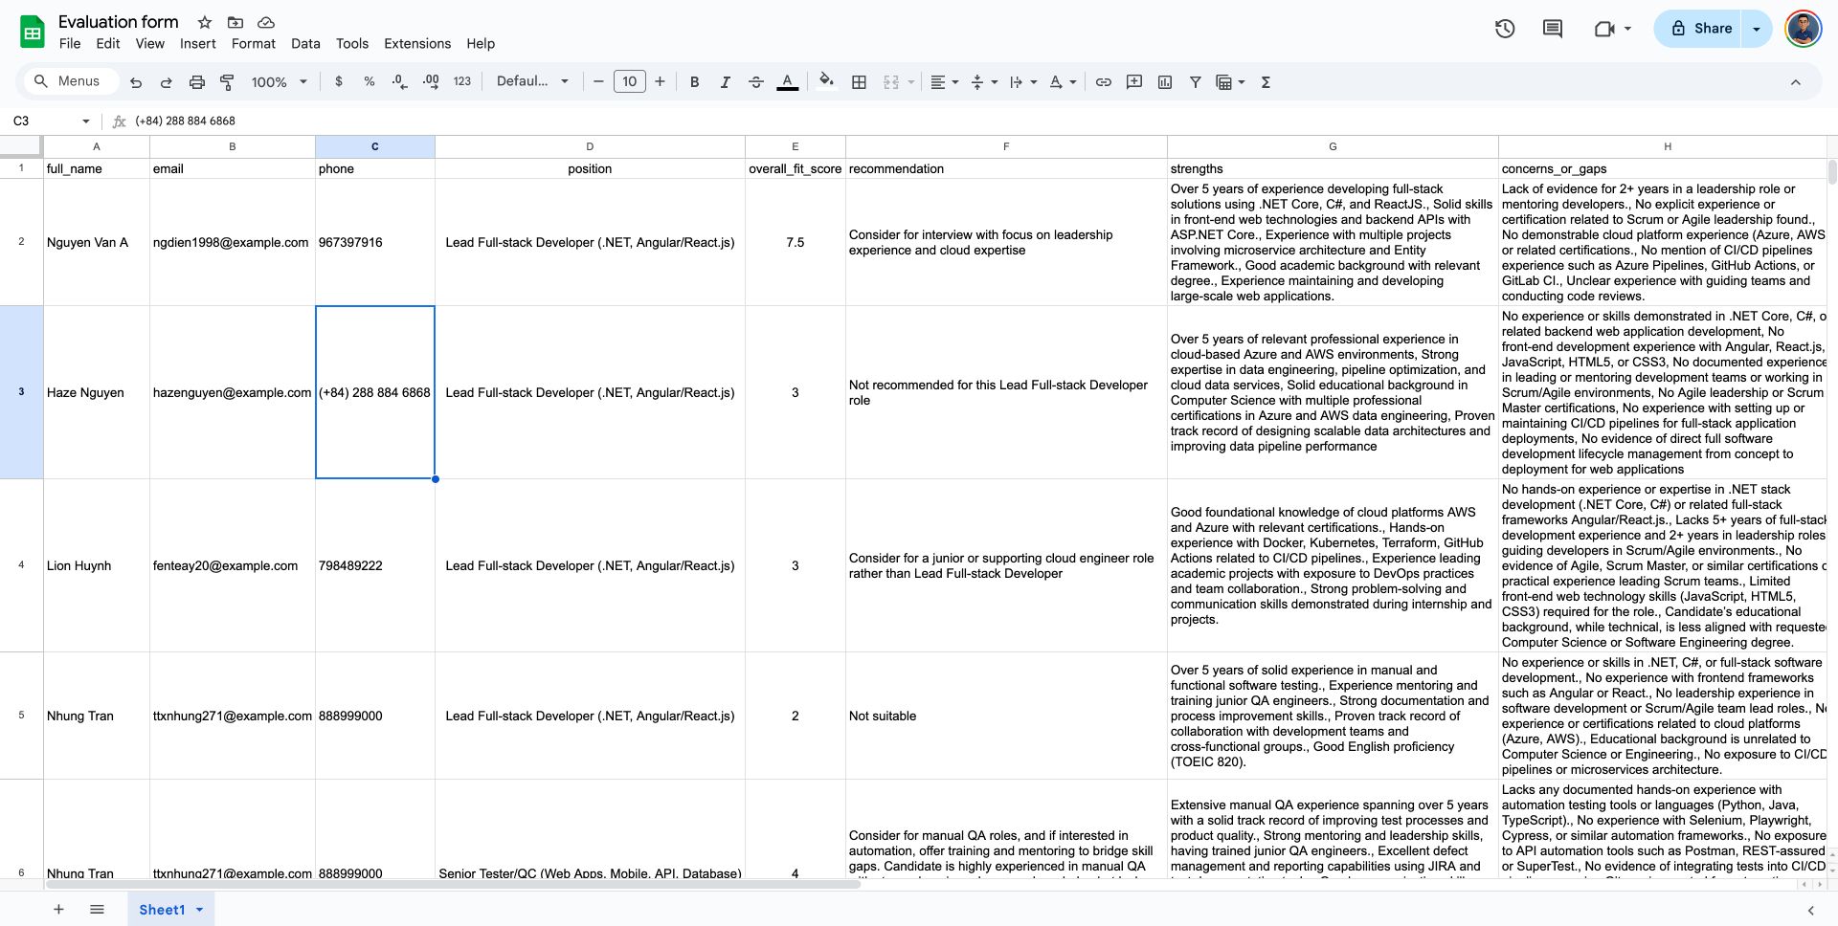Expand the zoom 100% dropdown

(279, 82)
